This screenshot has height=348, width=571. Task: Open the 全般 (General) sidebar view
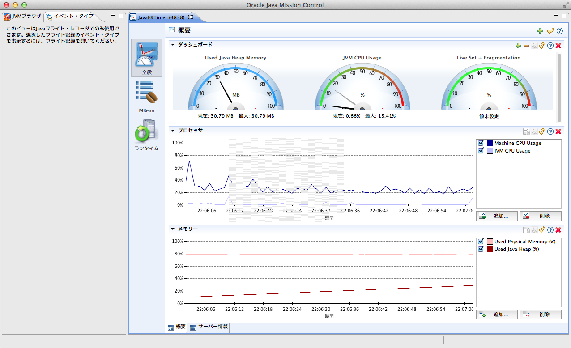point(147,58)
